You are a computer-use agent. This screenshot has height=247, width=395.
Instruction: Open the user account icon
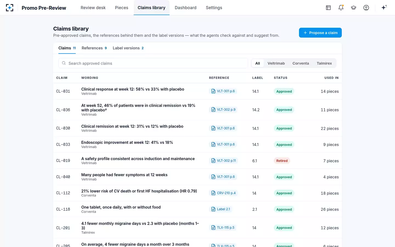366,8
